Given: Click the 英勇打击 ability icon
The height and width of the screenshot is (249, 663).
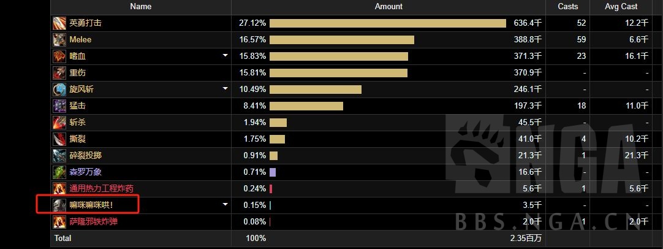Looking at the screenshot, I should coord(59,23).
